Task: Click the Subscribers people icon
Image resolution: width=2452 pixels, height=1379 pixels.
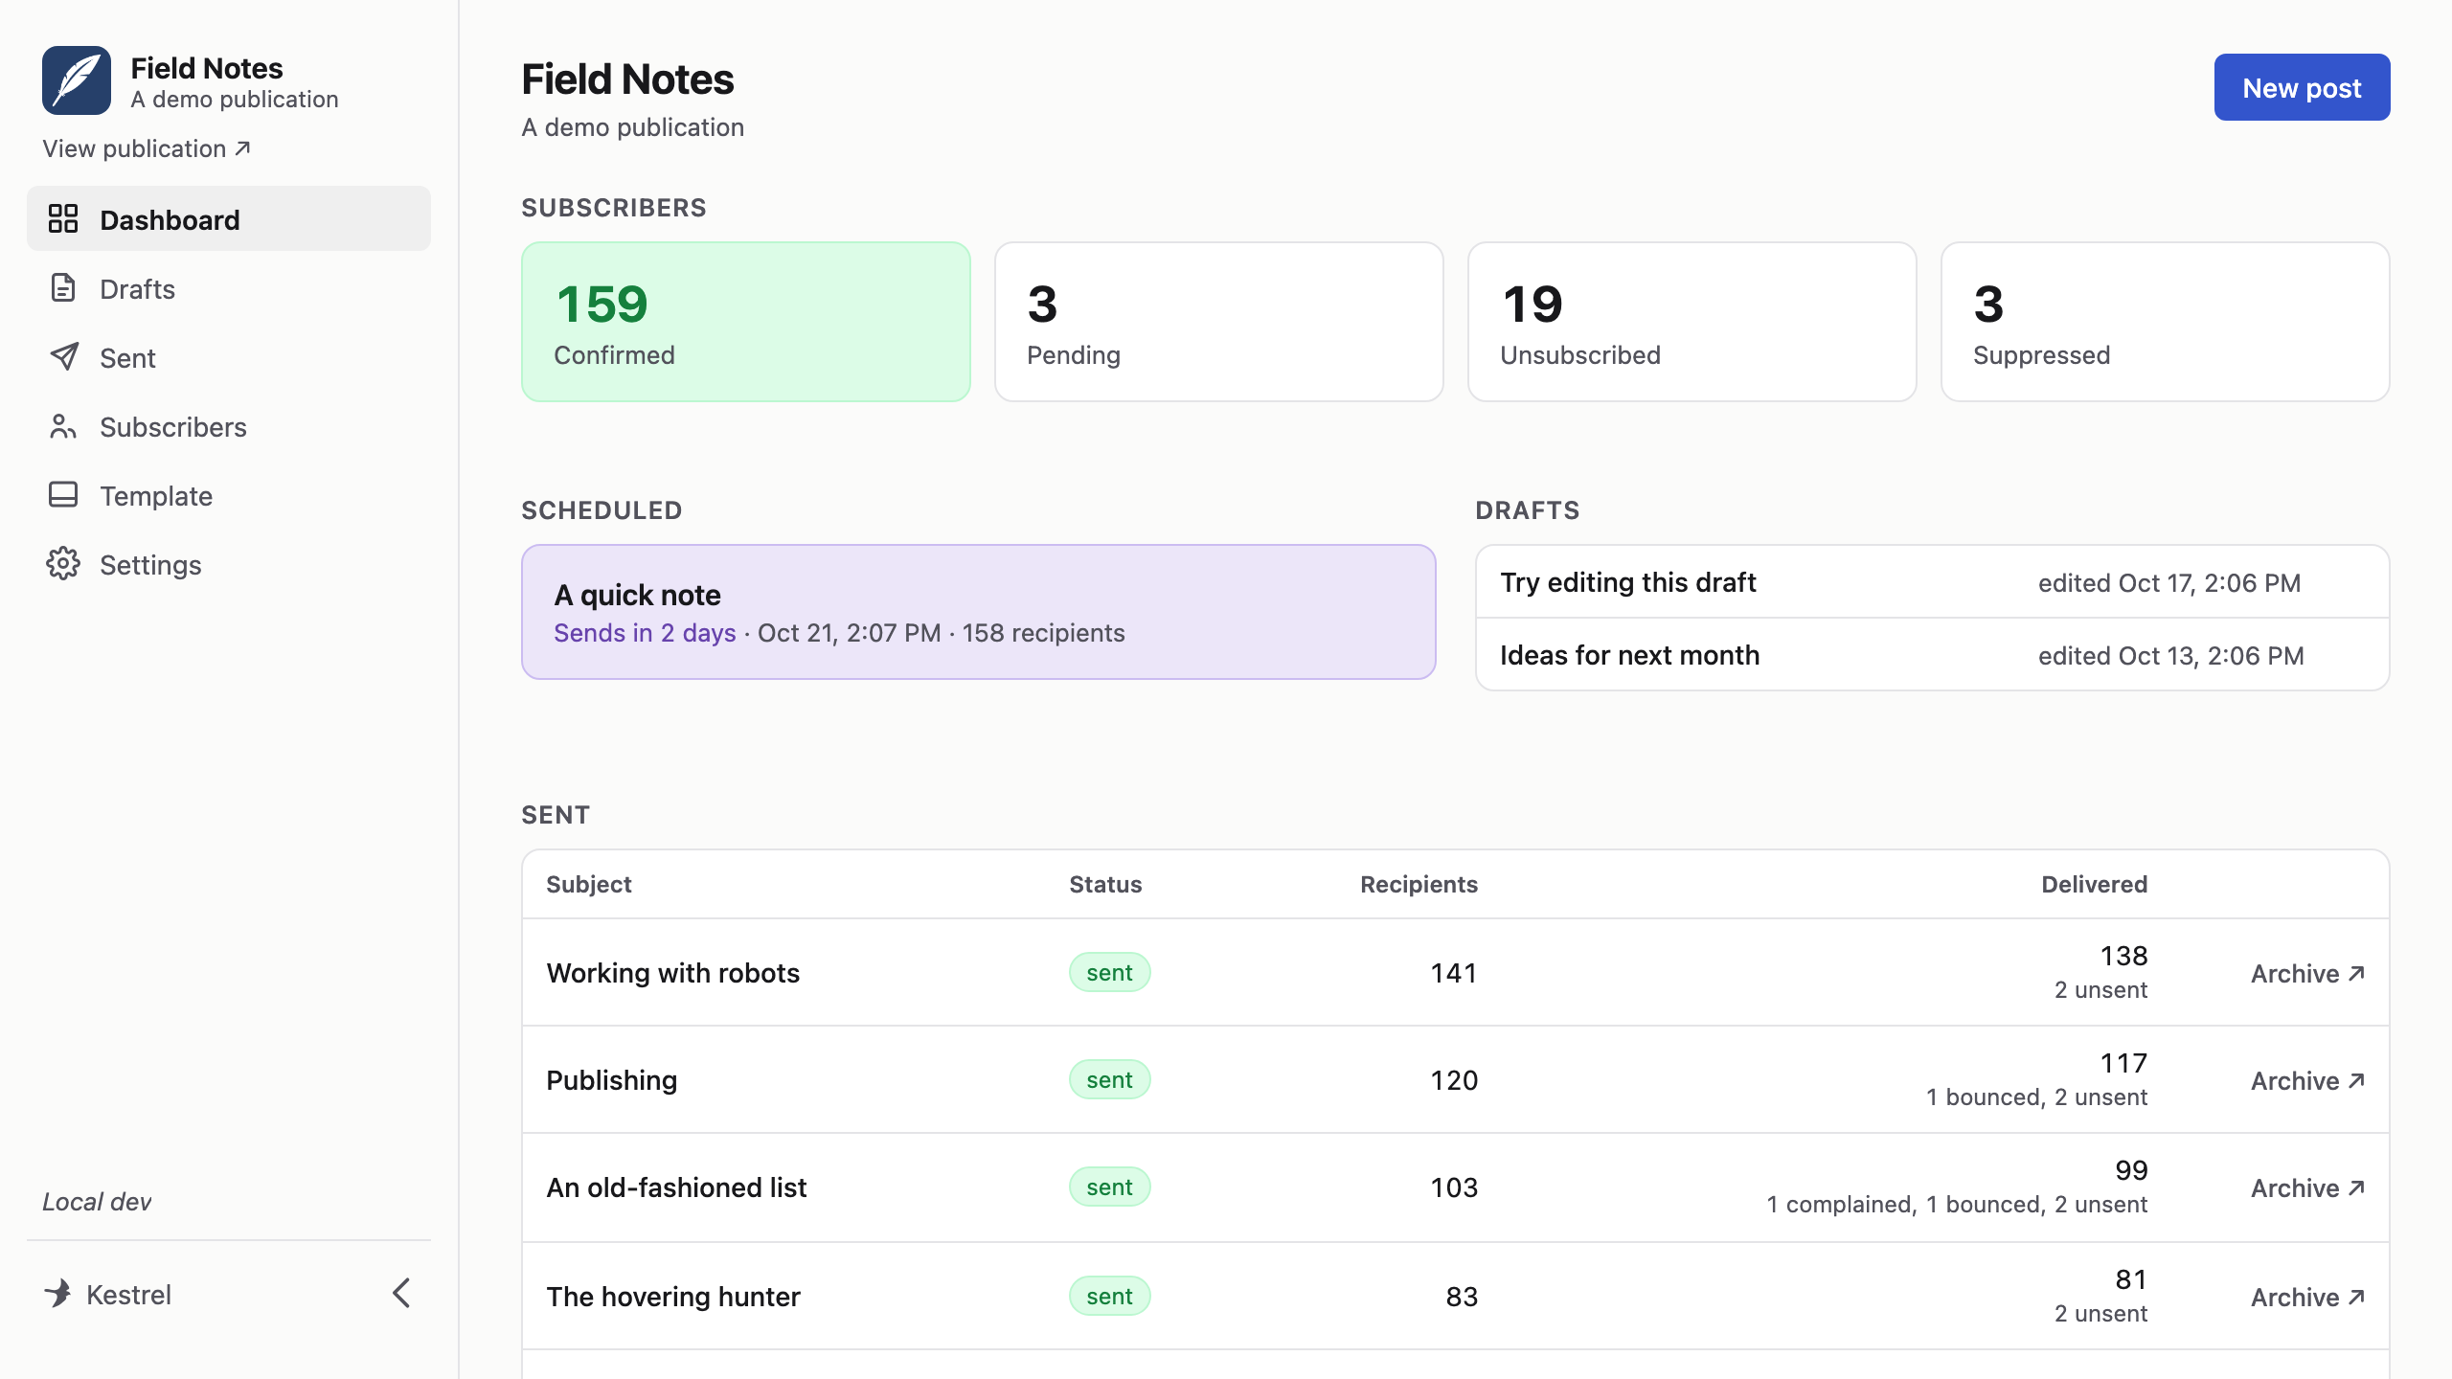Action: pos(63,426)
